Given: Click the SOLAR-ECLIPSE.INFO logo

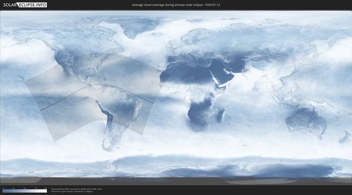Looking at the screenshot, I should (25, 5).
